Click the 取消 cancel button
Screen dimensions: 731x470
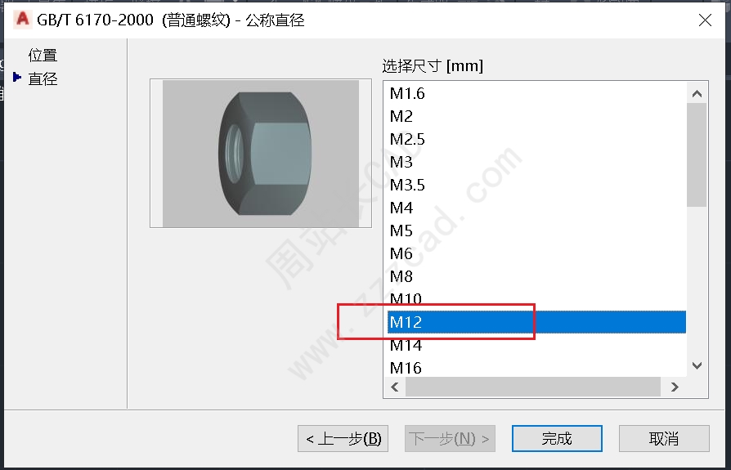[x=664, y=438]
